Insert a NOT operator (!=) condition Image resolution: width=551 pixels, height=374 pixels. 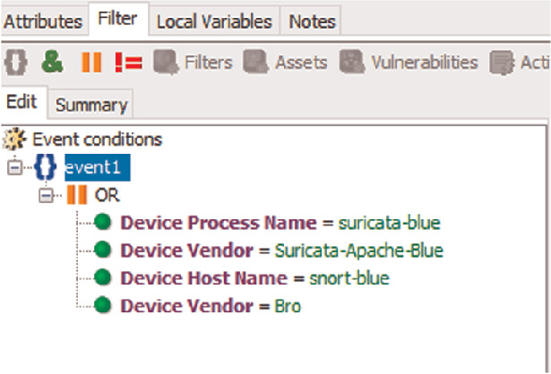pos(128,63)
